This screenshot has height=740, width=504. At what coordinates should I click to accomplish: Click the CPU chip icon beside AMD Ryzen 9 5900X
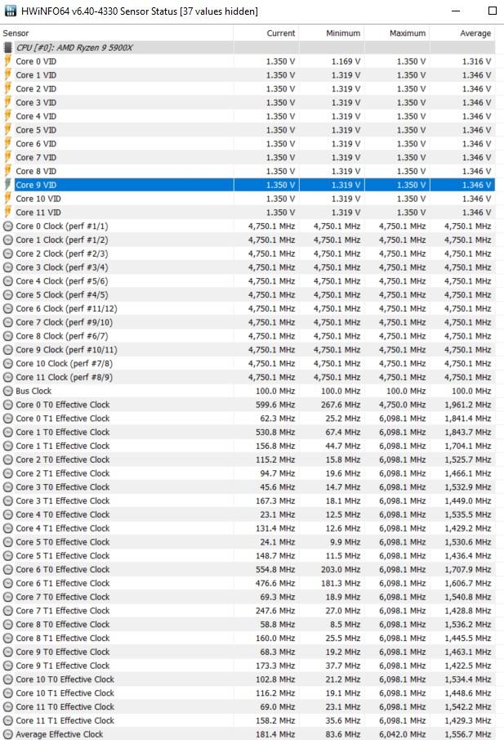click(x=7, y=47)
